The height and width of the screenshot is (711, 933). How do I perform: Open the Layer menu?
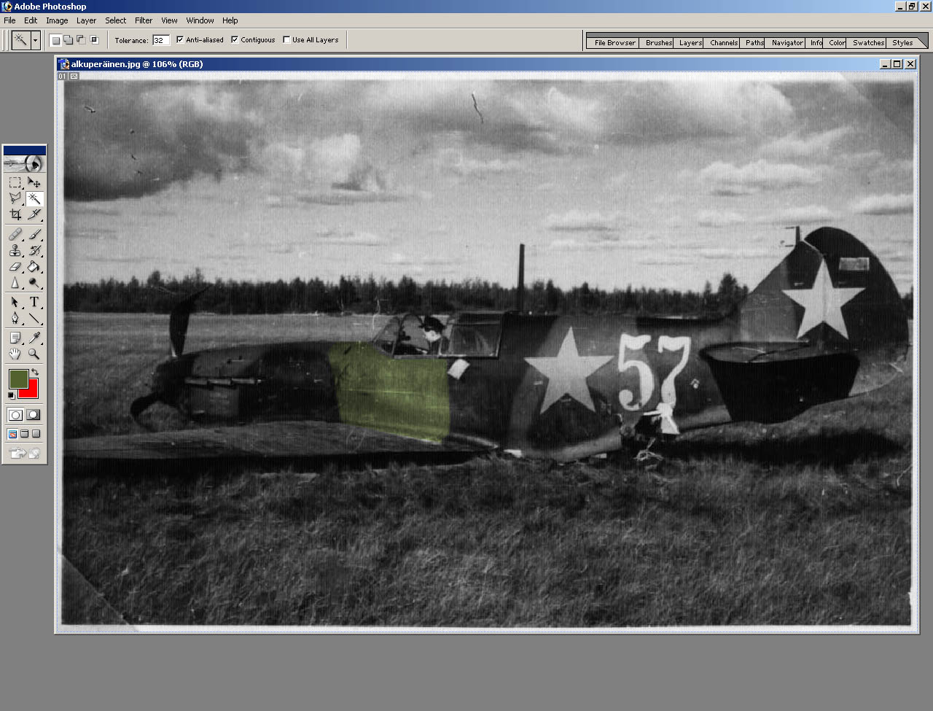86,20
